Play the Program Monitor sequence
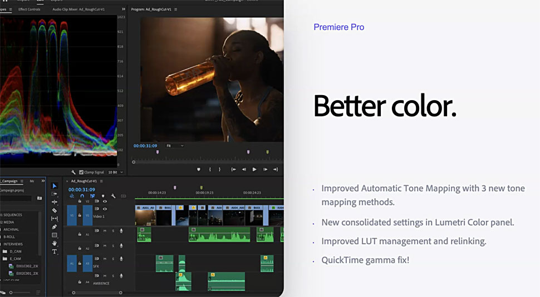The height and width of the screenshot is (297, 540). pos(254,169)
